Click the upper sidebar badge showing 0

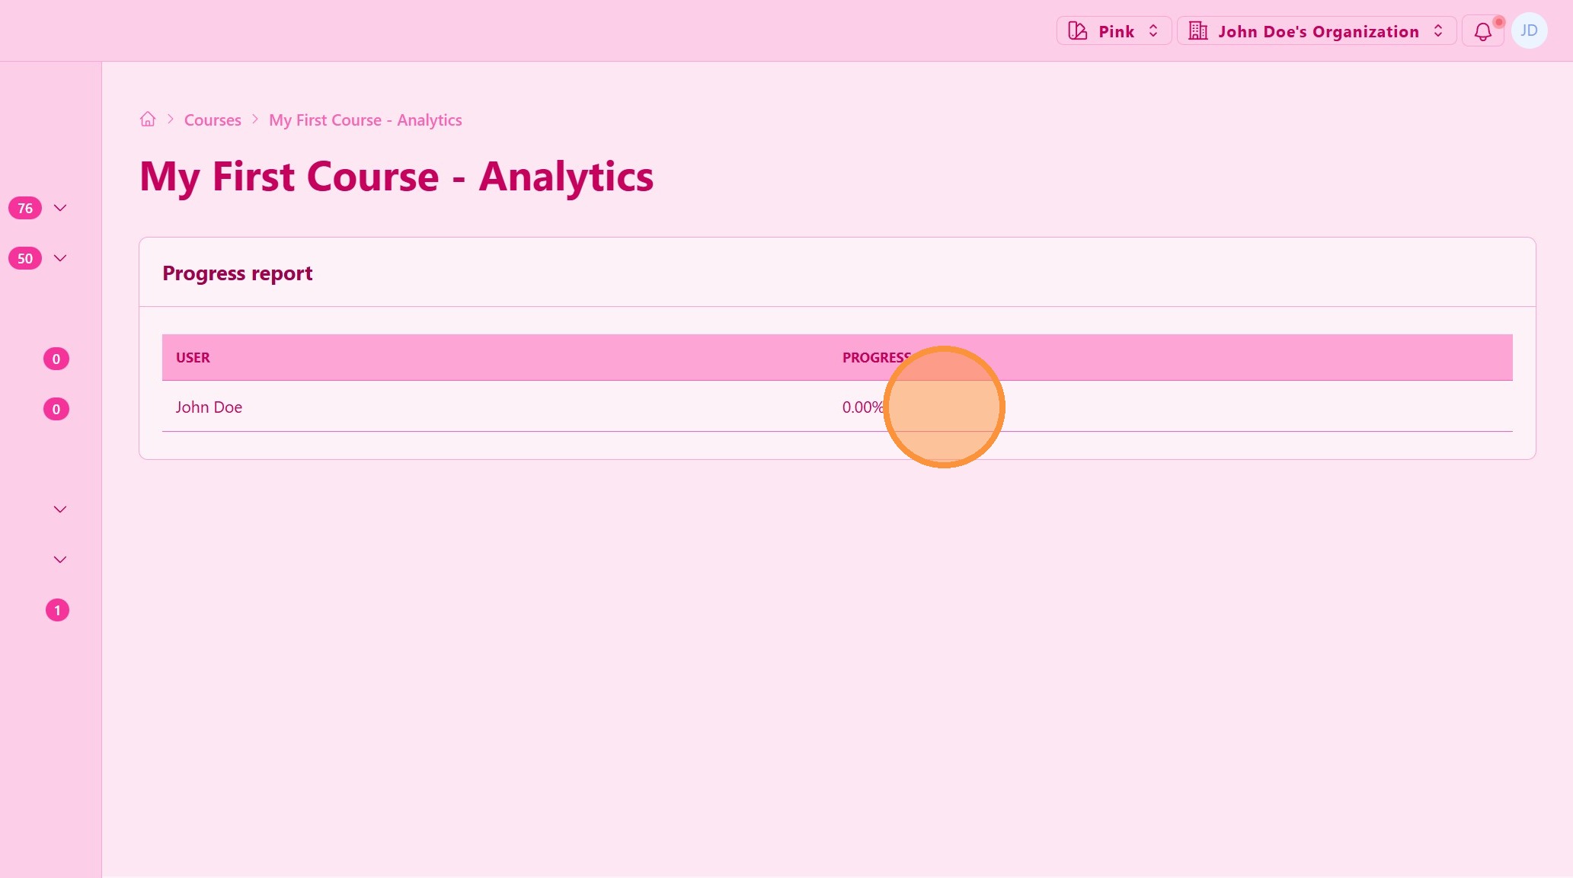[56, 359]
